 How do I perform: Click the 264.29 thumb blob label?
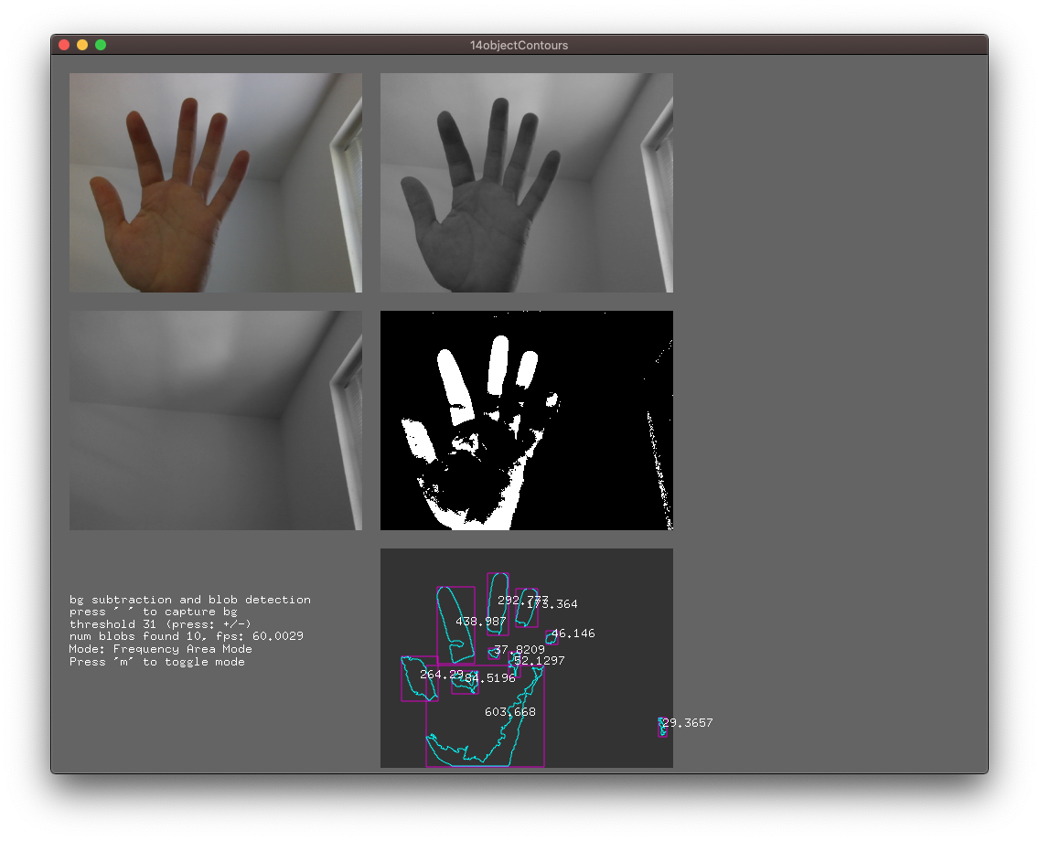[442, 674]
